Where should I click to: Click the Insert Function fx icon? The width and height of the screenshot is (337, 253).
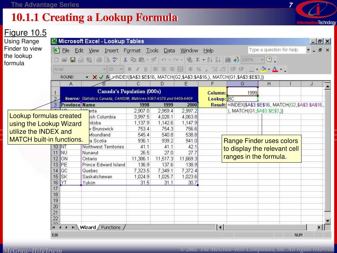(107, 77)
